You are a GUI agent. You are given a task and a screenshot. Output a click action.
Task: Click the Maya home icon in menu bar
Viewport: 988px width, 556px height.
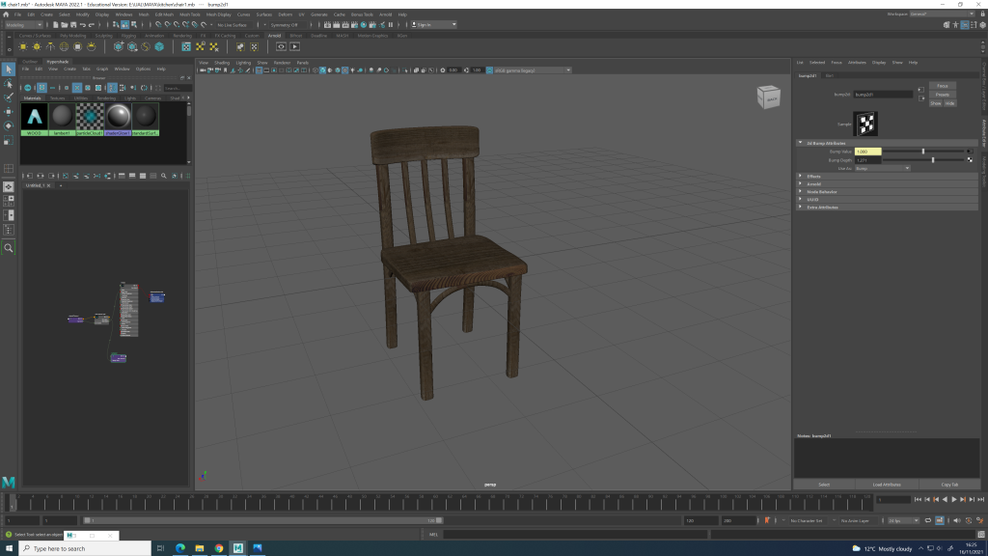(x=6, y=14)
